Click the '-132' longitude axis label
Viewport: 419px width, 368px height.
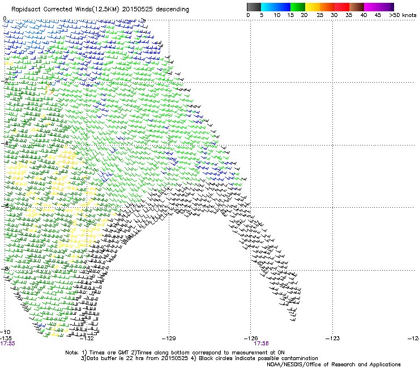[x=87, y=339]
